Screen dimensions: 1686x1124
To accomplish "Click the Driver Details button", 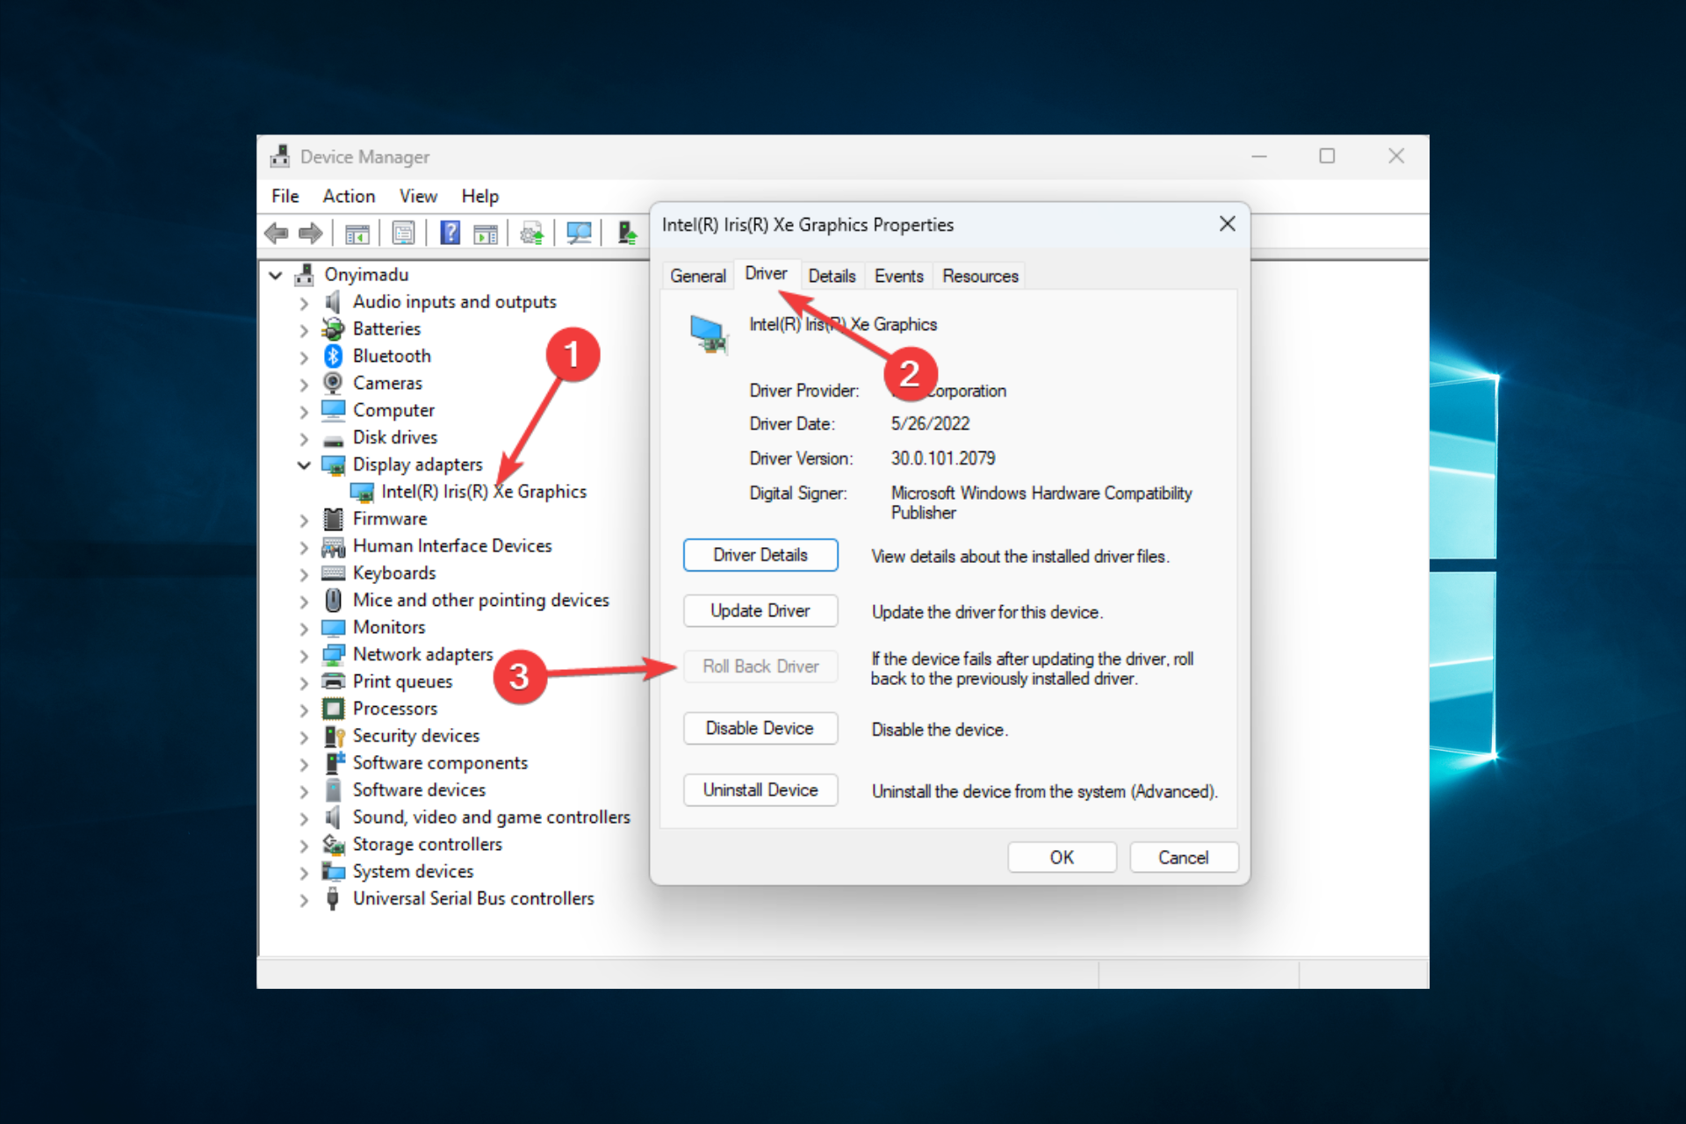I will pos(759,556).
